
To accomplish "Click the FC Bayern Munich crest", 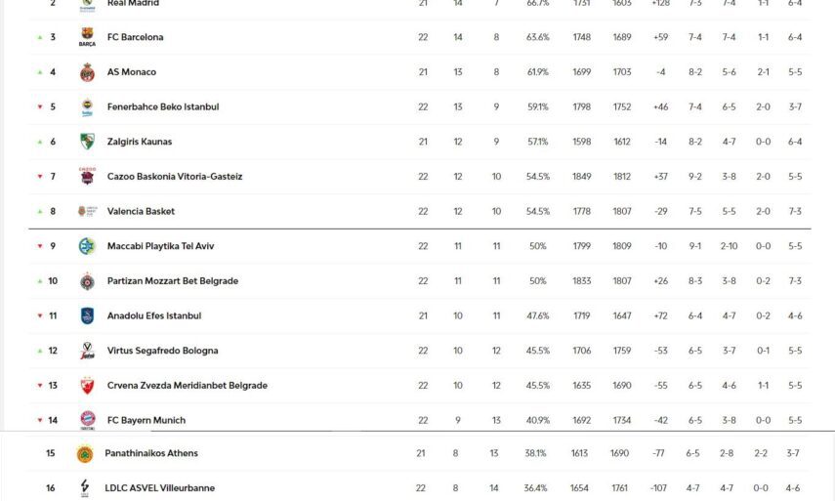I will [87, 420].
